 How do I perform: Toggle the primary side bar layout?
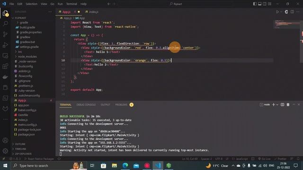click(x=255, y=4)
